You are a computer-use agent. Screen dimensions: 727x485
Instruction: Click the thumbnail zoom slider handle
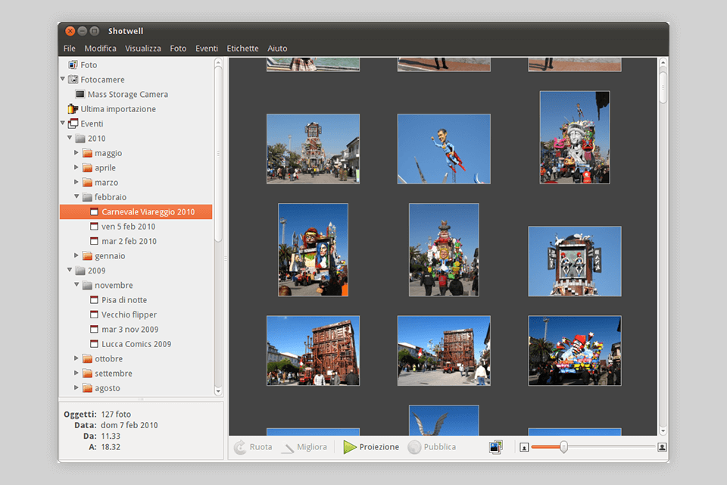coord(563,447)
